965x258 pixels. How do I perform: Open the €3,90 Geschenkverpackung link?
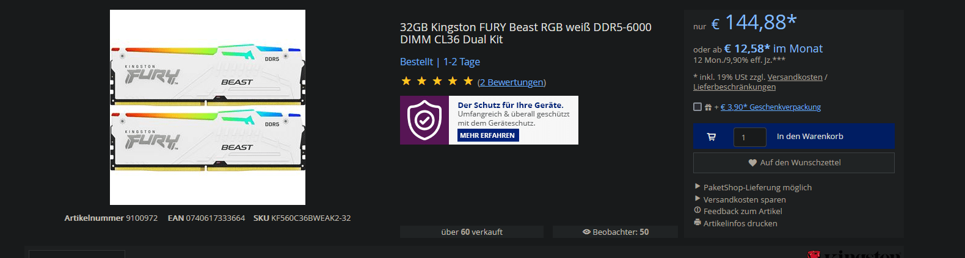click(x=771, y=107)
